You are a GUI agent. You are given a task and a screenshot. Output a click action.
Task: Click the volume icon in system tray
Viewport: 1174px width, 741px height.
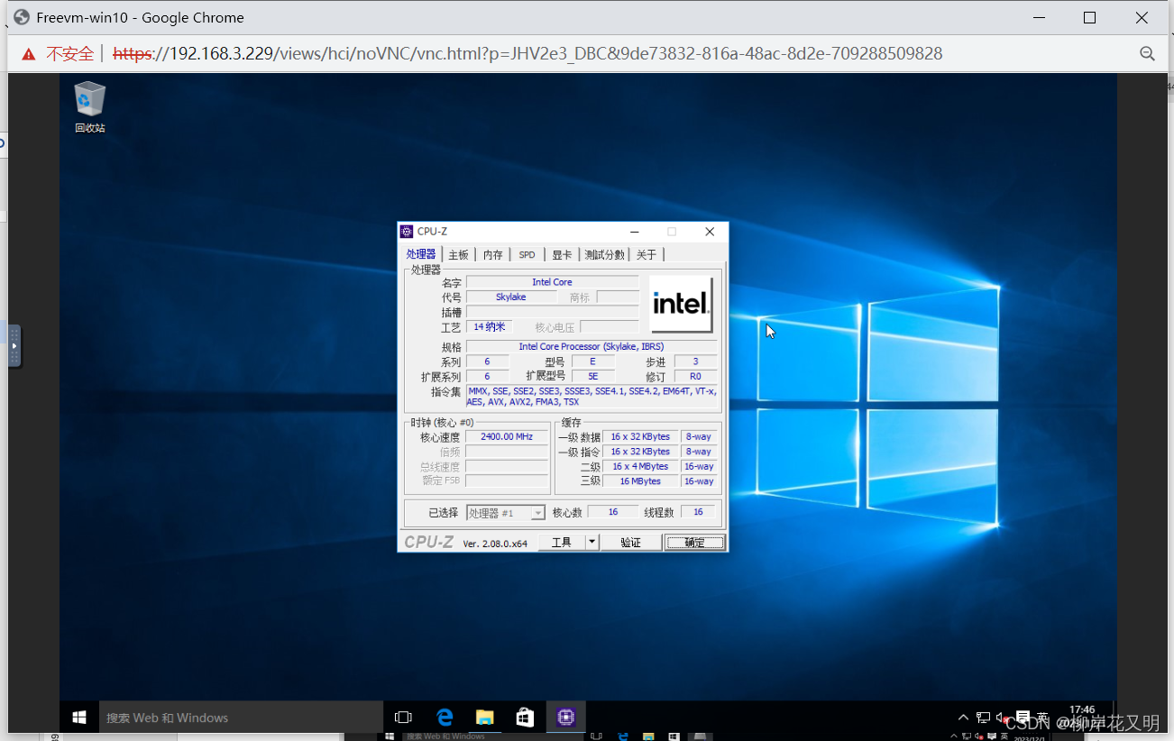tap(1002, 718)
